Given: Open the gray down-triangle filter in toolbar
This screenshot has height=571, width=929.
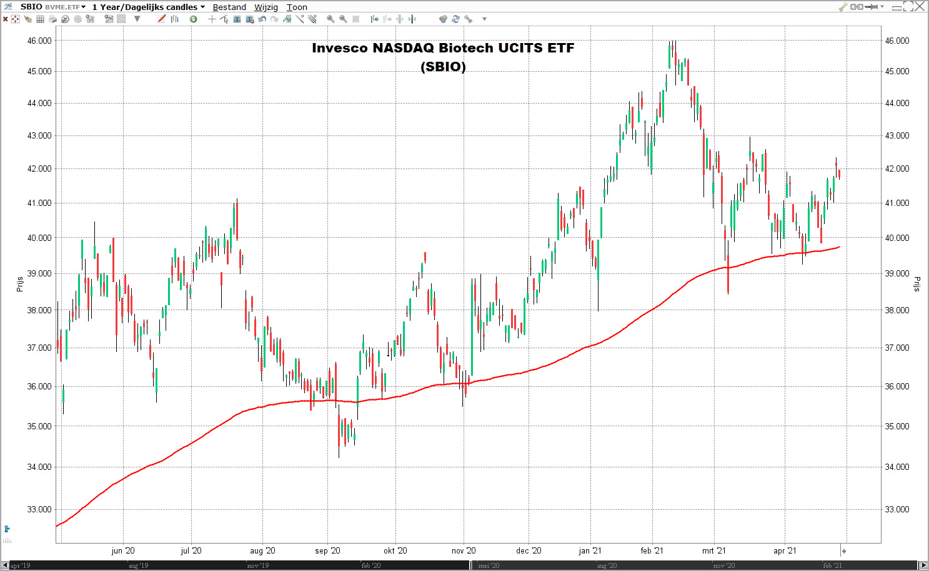Looking at the screenshot, I should coord(137,19).
